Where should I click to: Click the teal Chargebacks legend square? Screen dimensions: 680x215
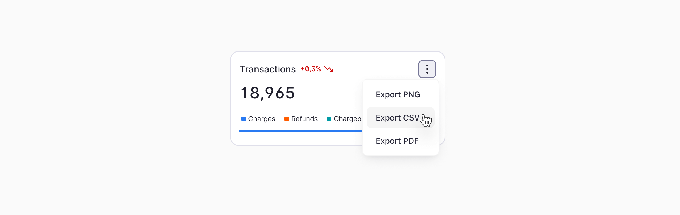(329, 119)
